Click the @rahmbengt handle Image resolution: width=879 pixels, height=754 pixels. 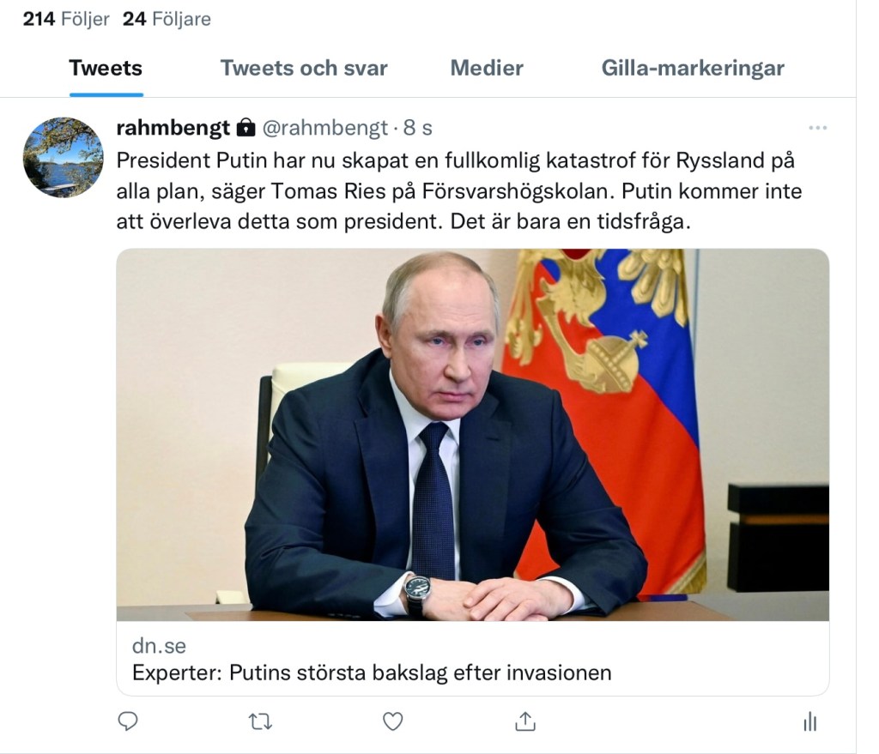click(x=324, y=129)
